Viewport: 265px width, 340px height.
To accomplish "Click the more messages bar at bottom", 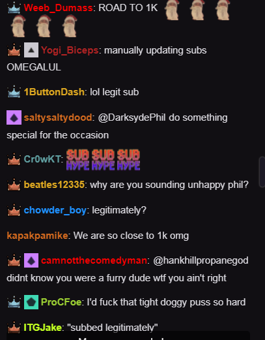I will point(128,335).
